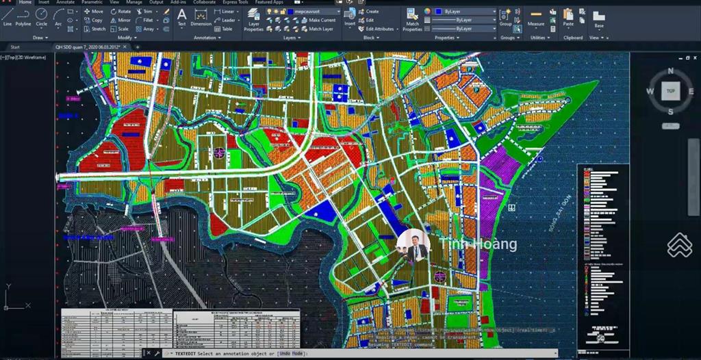Pick the Rectangle tool in Draw panel
This screenshot has width=701, height=360.
pos(71,11)
